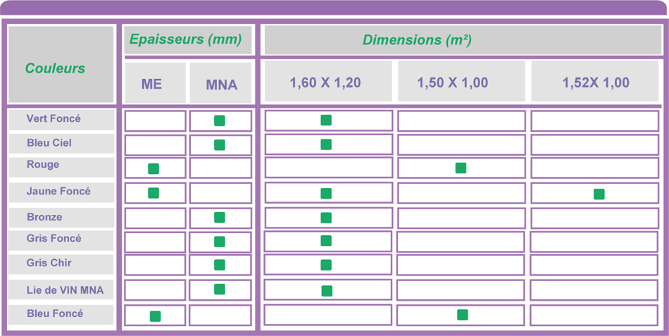Choose the 1,52X 1,00 column header
Viewport: 669px width, 336px height.
(x=595, y=82)
